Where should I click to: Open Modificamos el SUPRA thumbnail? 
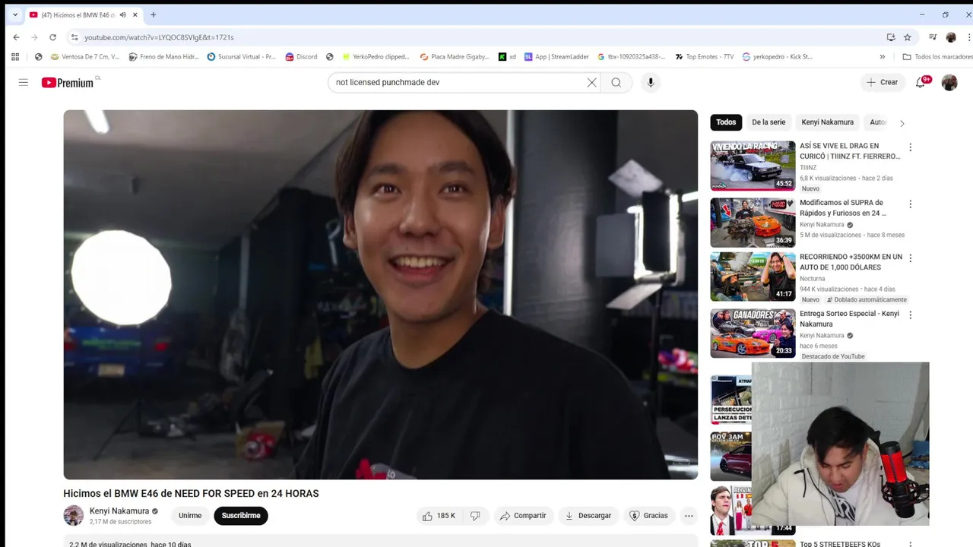click(753, 223)
